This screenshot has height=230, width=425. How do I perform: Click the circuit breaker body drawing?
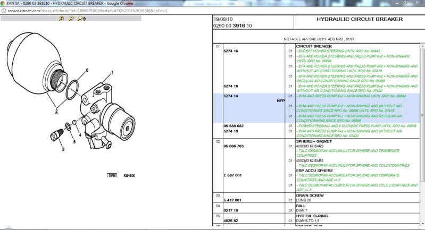coord(107,116)
